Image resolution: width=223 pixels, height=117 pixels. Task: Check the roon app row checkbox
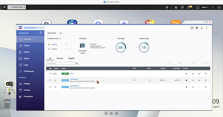pyautogui.click(x=50, y=74)
